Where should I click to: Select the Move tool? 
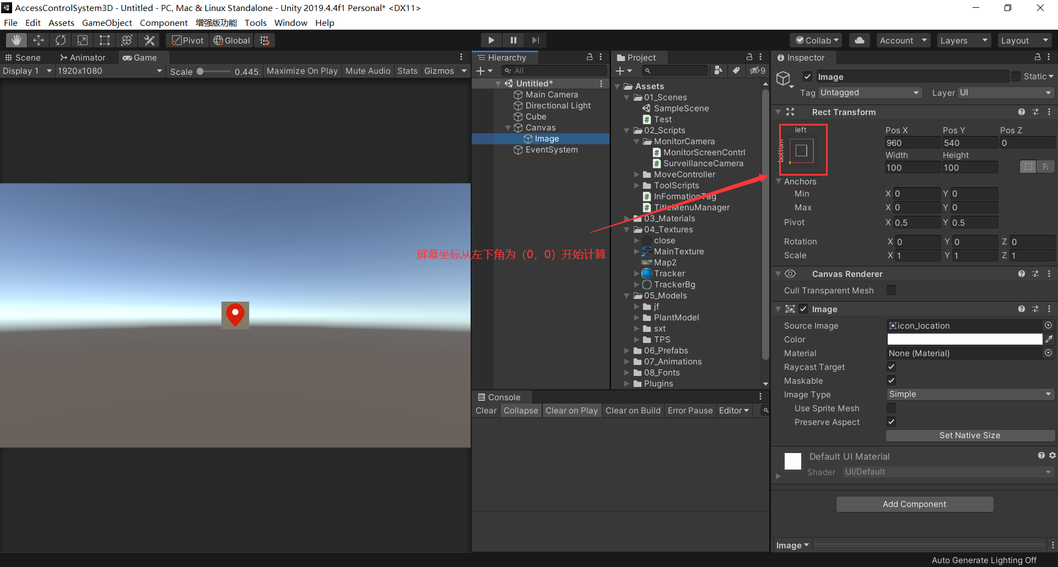click(39, 40)
